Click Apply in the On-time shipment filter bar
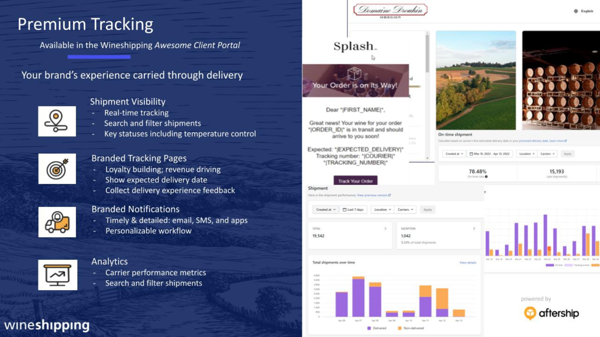This screenshot has width=600, height=337. point(568,154)
